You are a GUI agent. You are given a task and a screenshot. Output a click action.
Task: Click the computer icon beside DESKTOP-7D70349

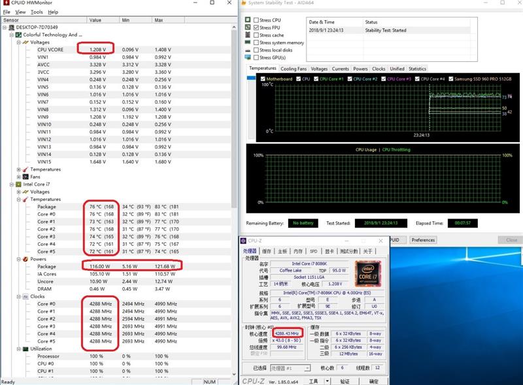pyautogui.click(x=11, y=27)
